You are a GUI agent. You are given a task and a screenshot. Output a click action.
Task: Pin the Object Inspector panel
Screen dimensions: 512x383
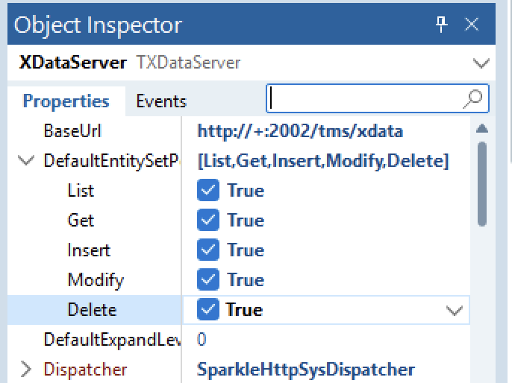tap(441, 25)
